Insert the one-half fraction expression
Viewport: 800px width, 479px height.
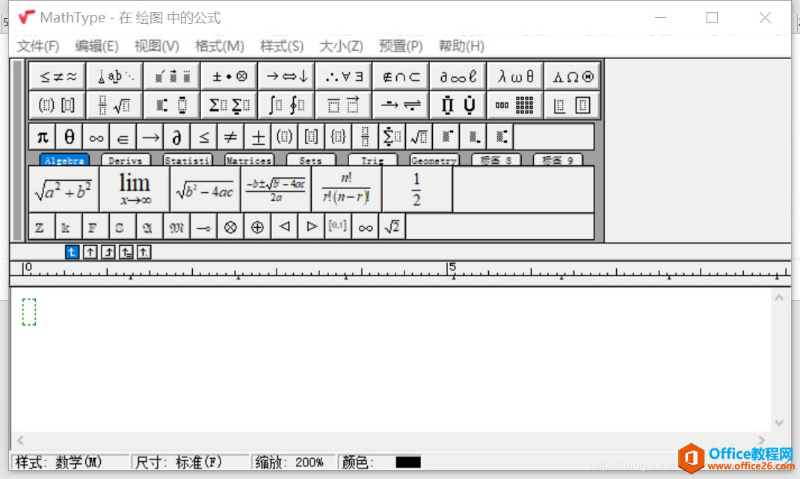[x=416, y=190]
